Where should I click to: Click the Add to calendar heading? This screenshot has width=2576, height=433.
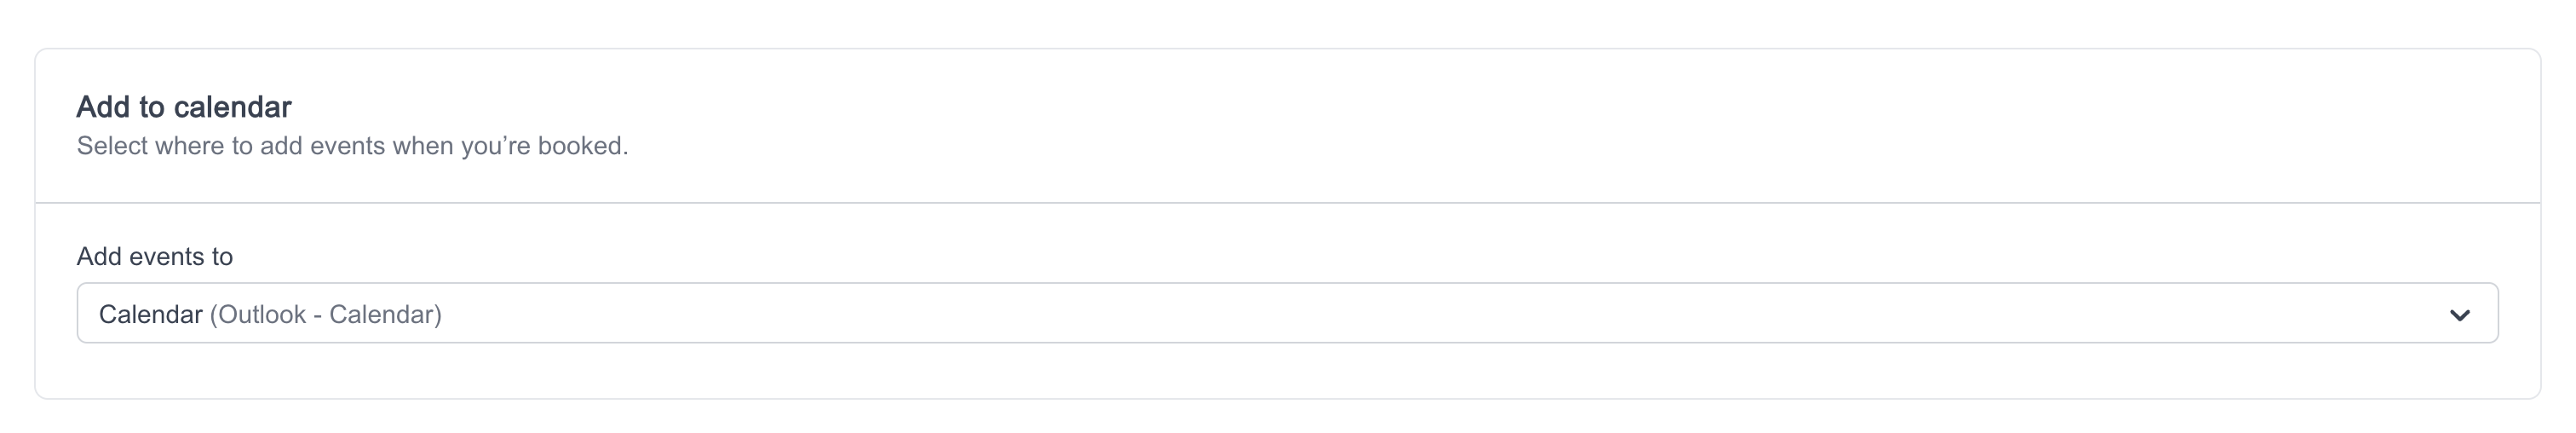[184, 107]
